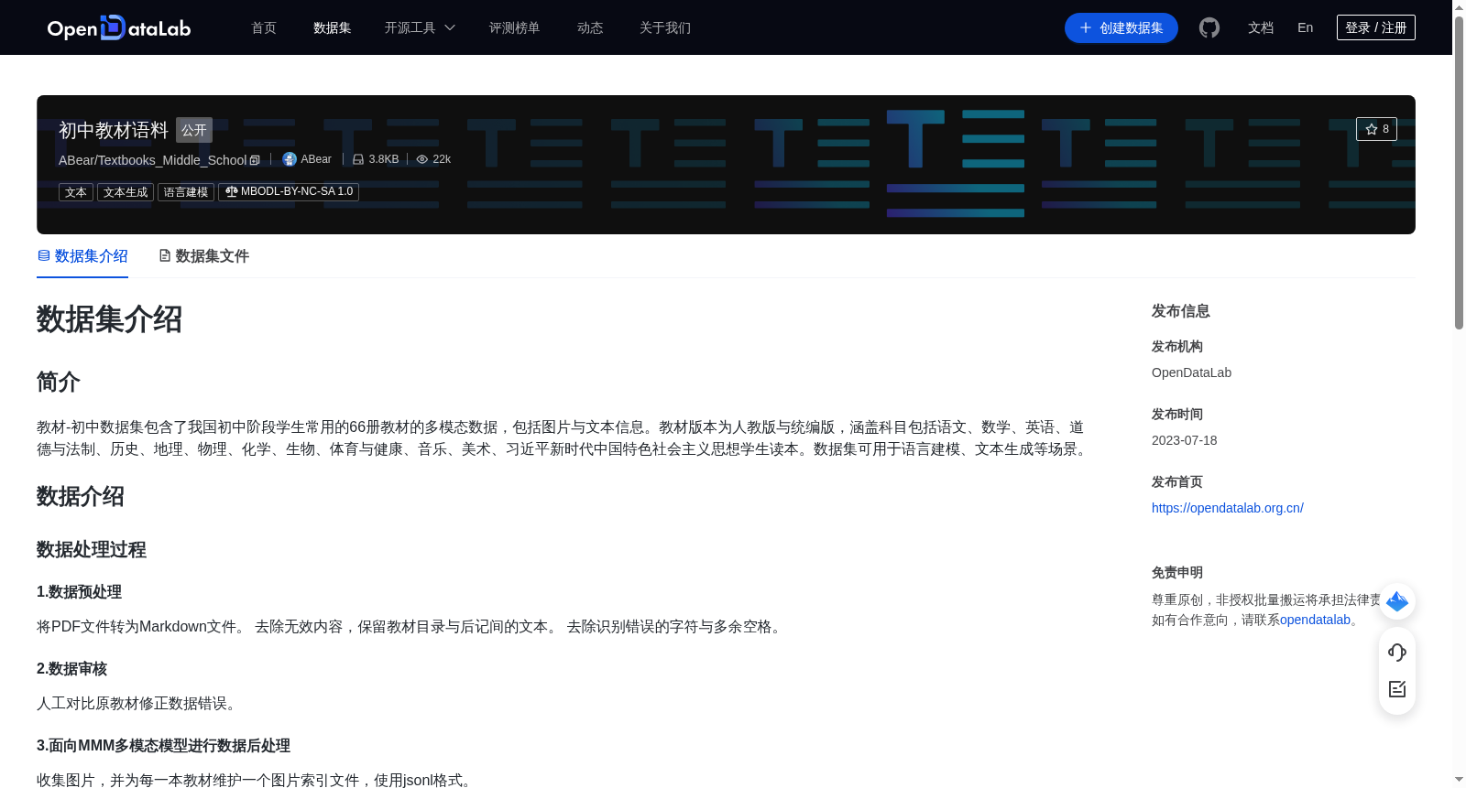This screenshot has height=788, width=1466.
Task: Click the scrollbar down arrow
Action: [1459, 780]
